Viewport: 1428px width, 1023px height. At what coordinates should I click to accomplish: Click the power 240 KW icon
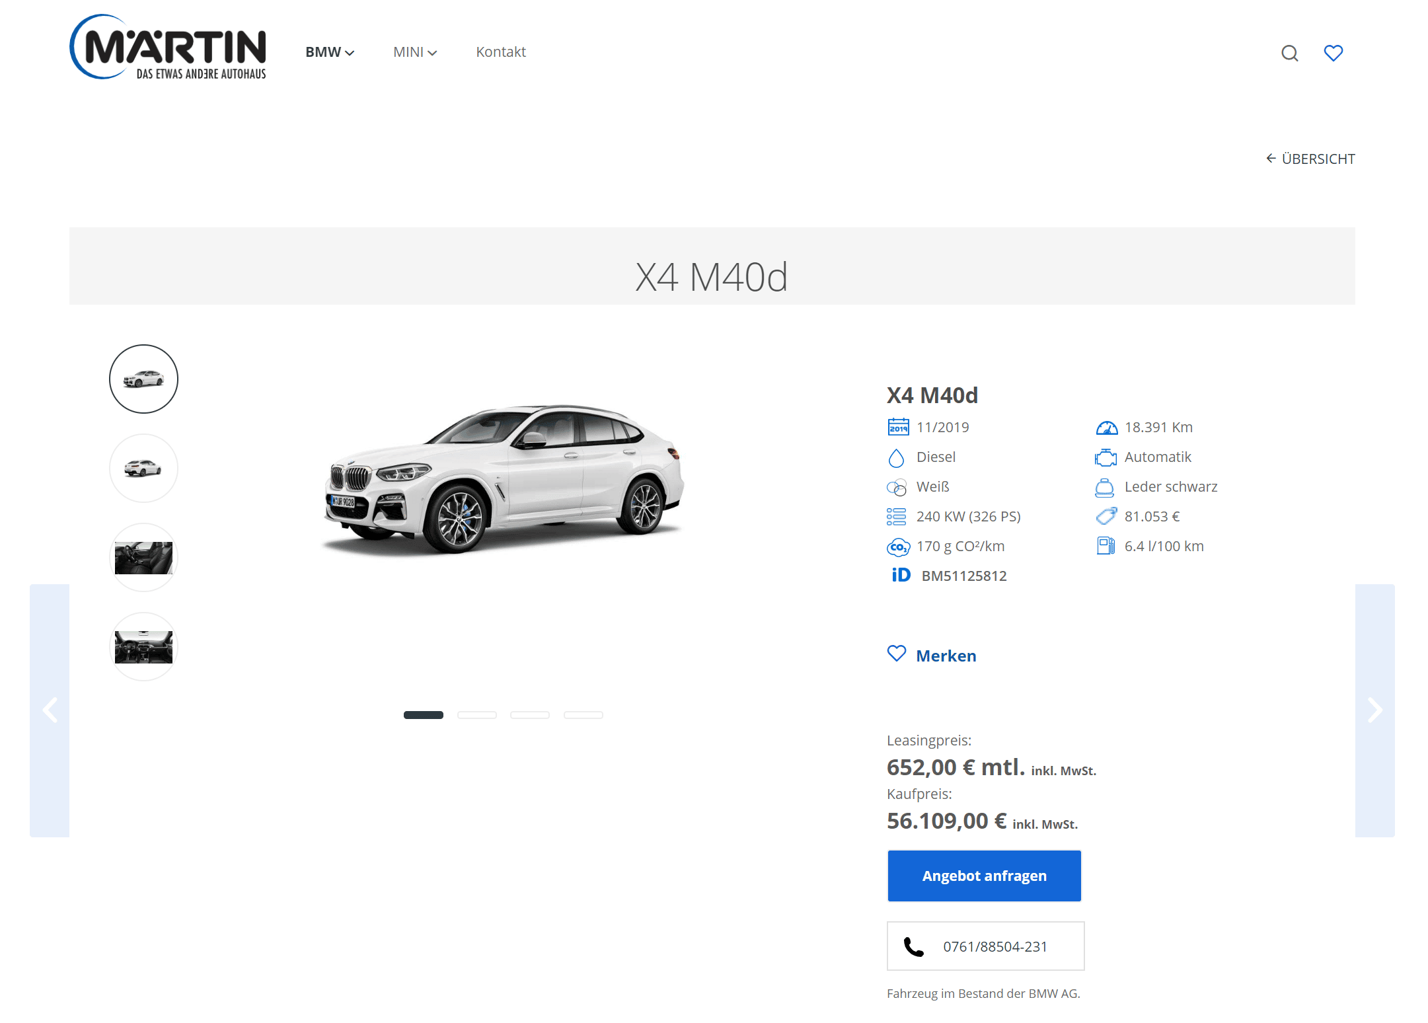pyautogui.click(x=897, y=517)
